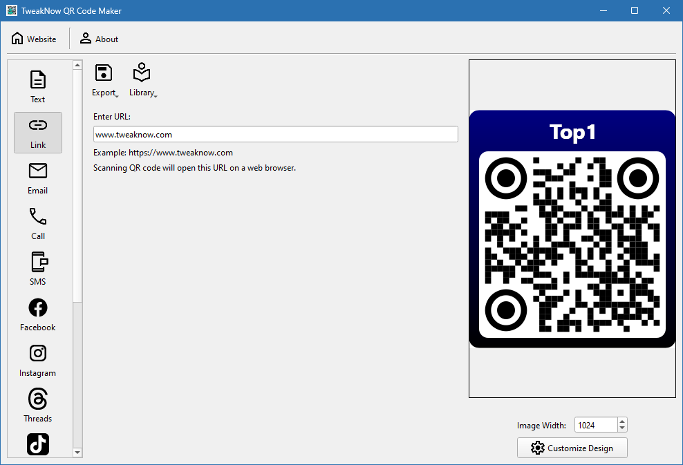Screen dimensions: 683x465
Task: Select the Facebook QR code type
Action: tap(38, 314)
